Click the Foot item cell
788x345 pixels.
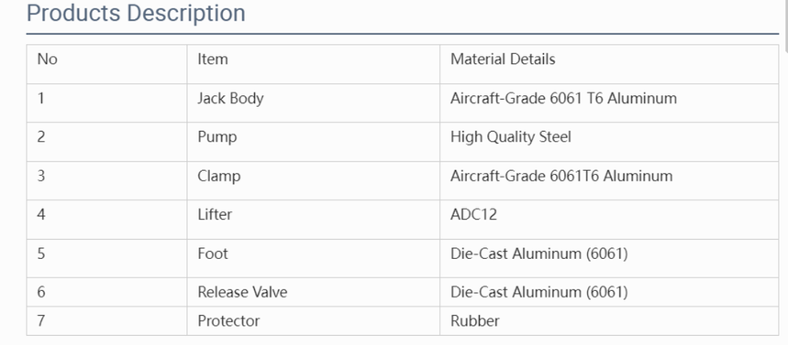pos(313,258)
